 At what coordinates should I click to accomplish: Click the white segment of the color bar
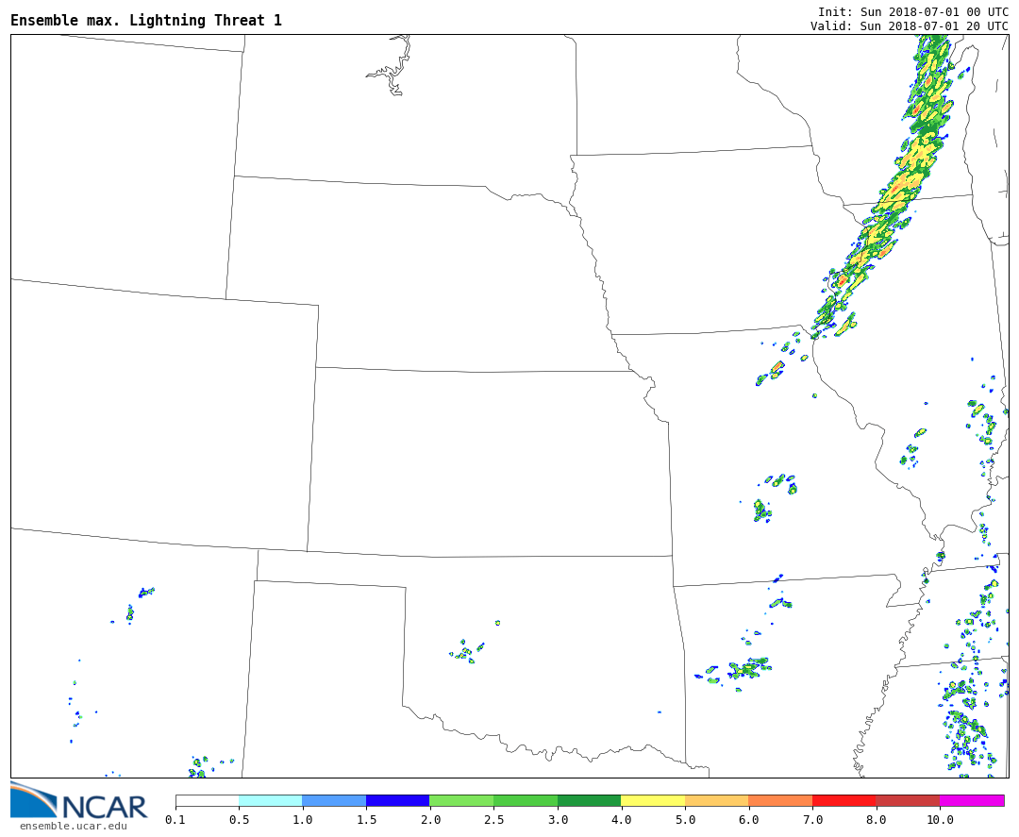pos(207,800)
